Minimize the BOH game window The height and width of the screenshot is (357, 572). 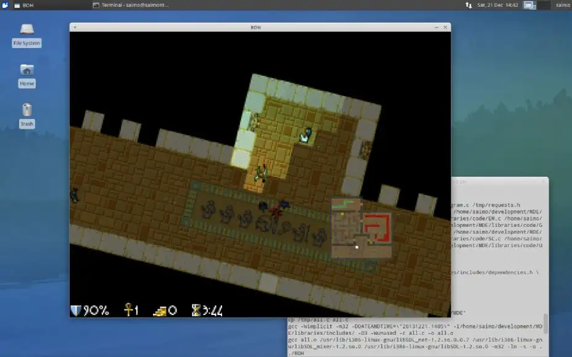point(436,27)
